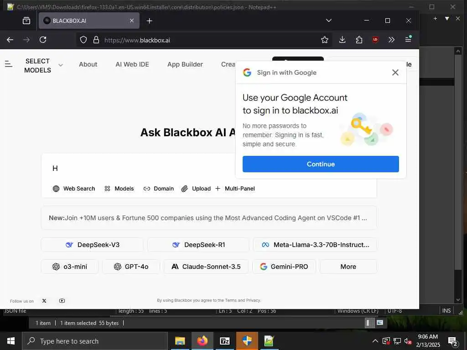
Task: Open the uBlock Origin extension
Action: pos(375,40)
